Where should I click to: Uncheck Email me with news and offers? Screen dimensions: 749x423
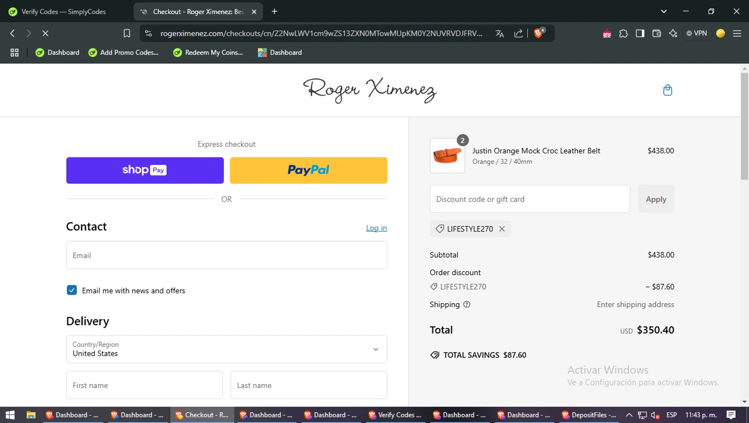pyautogui.click(x=72, y=290)
